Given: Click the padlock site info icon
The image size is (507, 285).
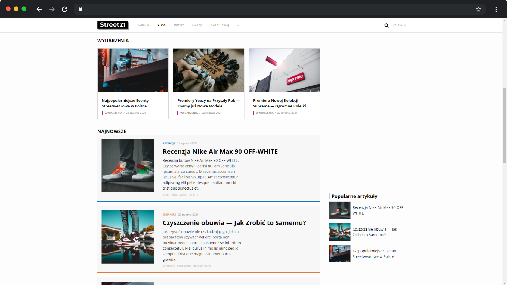Looking at the screenshot, I should [81, 9].
